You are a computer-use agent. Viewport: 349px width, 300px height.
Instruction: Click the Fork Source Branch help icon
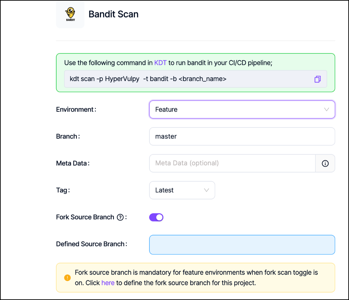120,217
